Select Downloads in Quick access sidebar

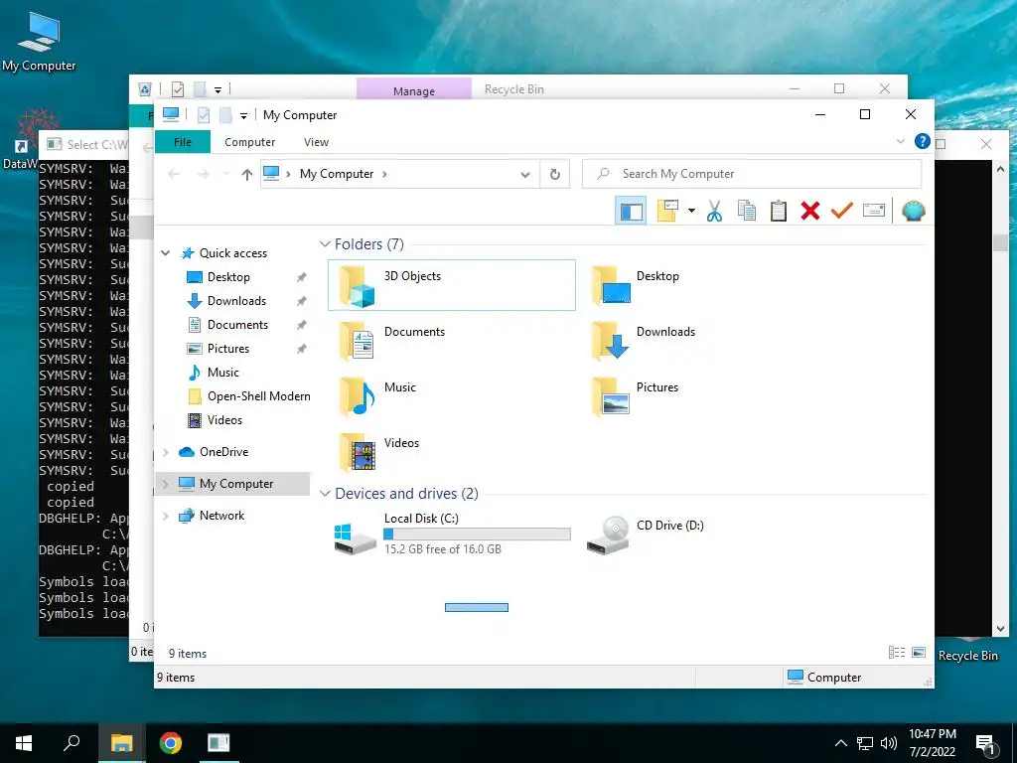point(236,301)
